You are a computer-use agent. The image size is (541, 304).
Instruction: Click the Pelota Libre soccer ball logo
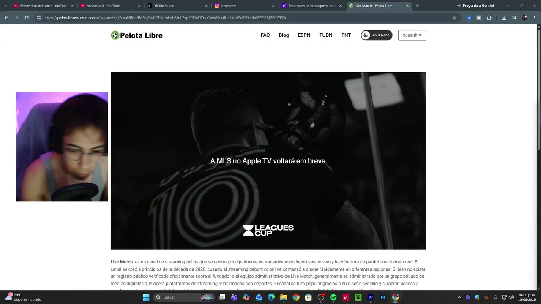click(115, 35)
